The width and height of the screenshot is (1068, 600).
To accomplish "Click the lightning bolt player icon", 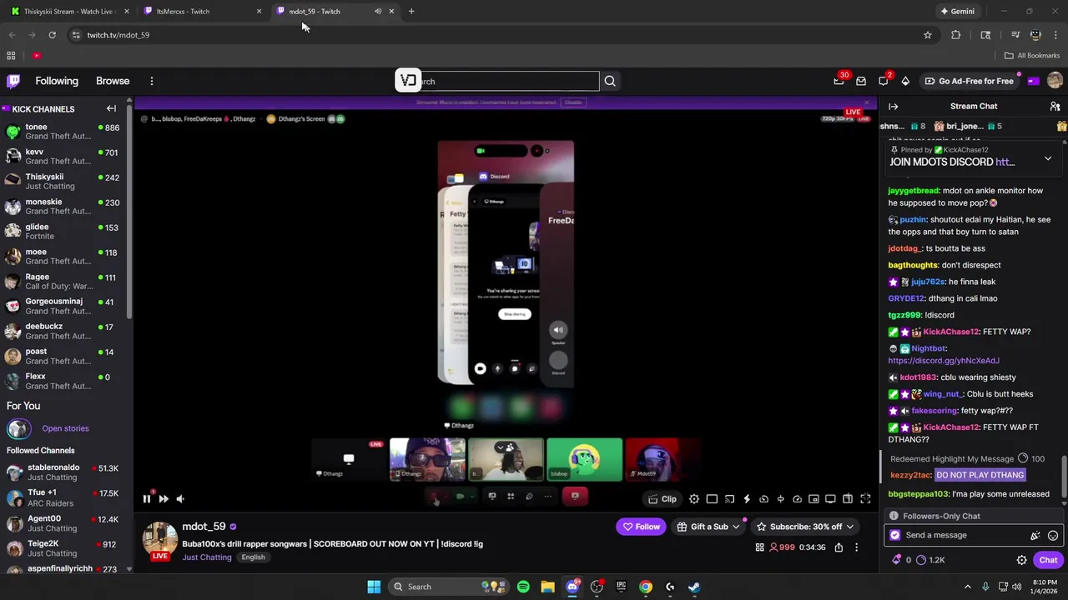I will coord(747,498).
